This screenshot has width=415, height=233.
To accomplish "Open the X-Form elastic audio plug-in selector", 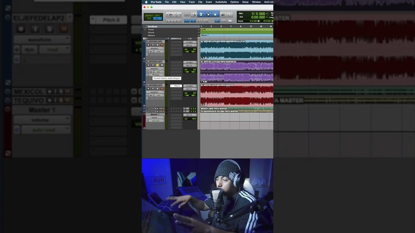I will (x=157, y=75).
